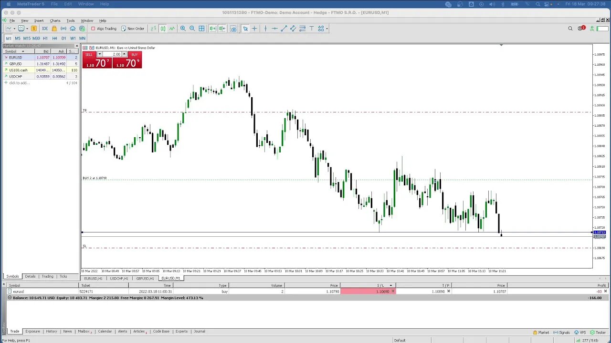Toggle chart auto scroll
The image size is (611, 343).
coord(212,29)
